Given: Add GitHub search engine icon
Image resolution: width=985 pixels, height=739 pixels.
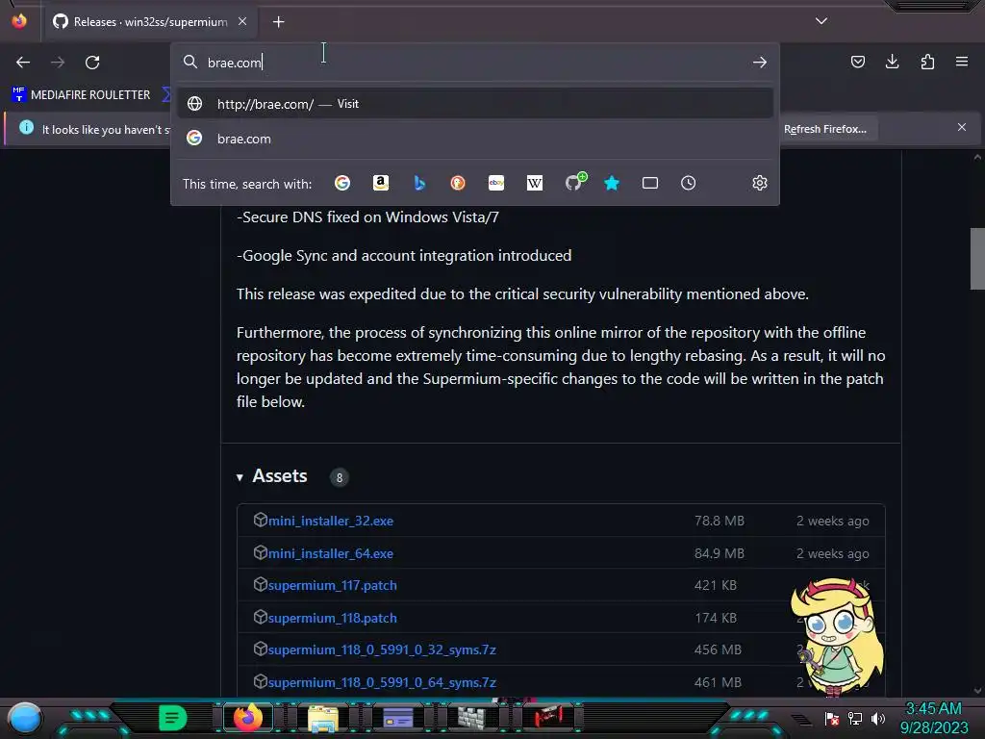Looking at the screenshot, I should pos(574,182).
